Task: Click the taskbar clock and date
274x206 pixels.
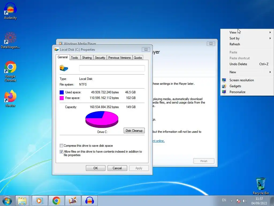Action: (259, 201)
